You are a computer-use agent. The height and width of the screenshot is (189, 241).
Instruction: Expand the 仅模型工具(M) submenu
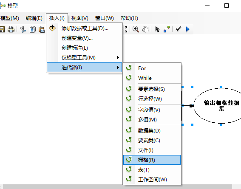click(84, 58)
